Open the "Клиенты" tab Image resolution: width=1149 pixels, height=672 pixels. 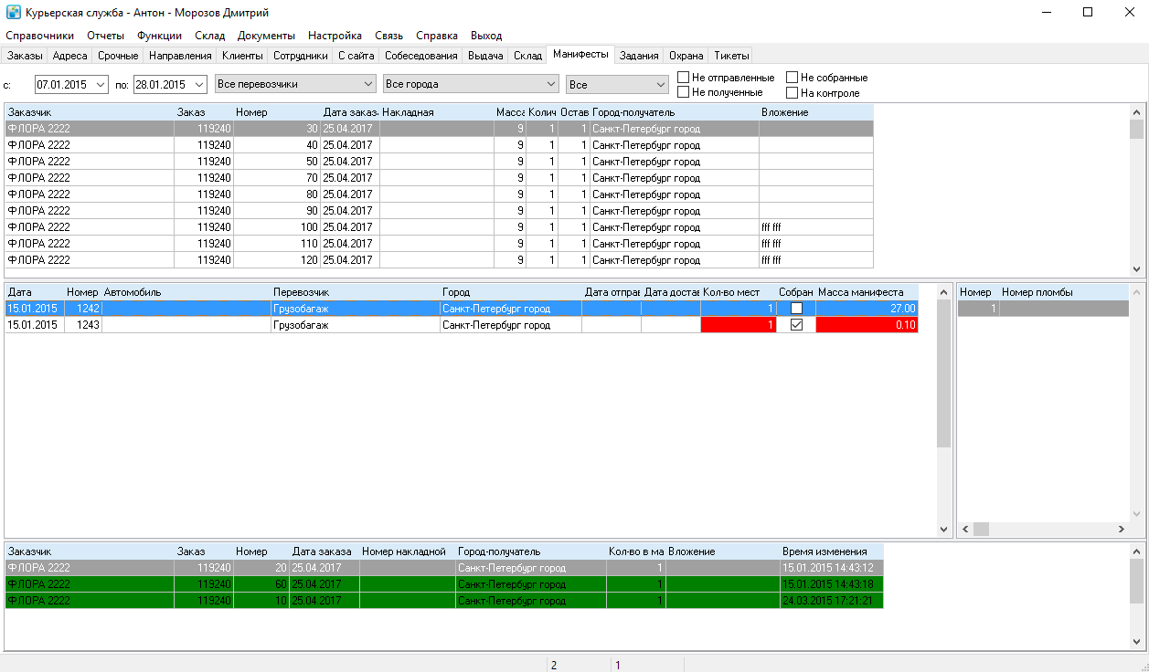point(242,56)
